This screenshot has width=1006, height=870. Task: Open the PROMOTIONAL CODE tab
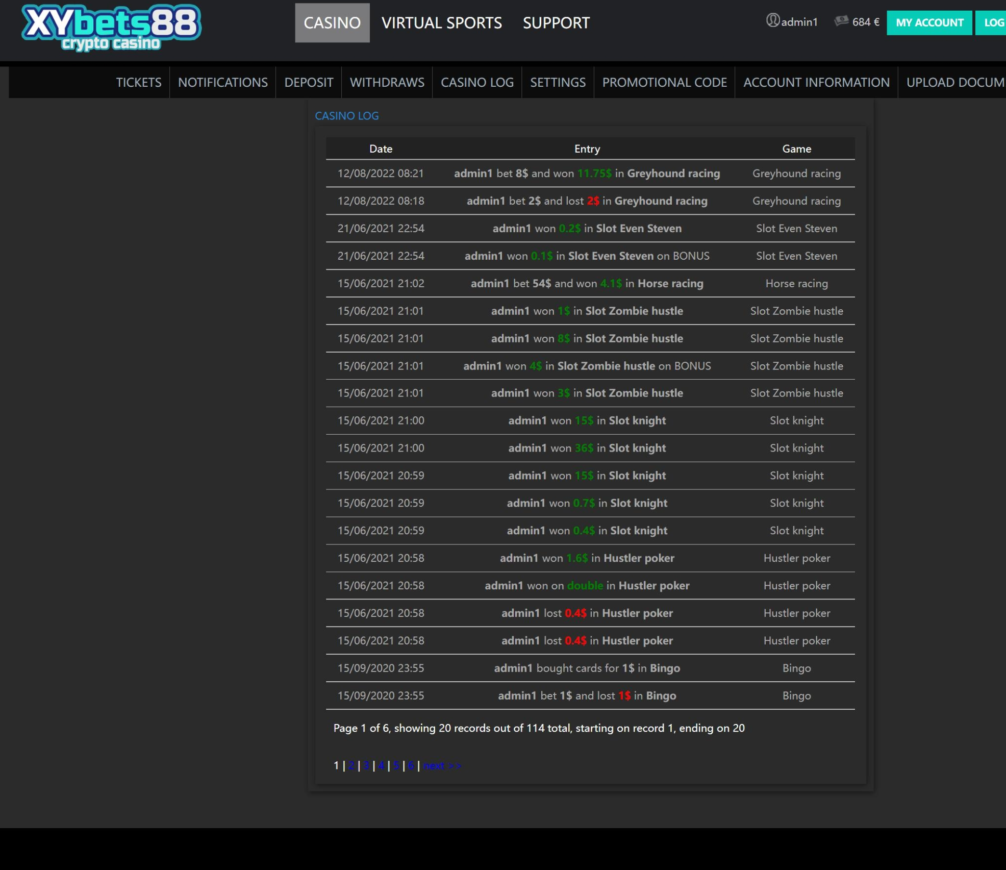click(x=664, y=82)
